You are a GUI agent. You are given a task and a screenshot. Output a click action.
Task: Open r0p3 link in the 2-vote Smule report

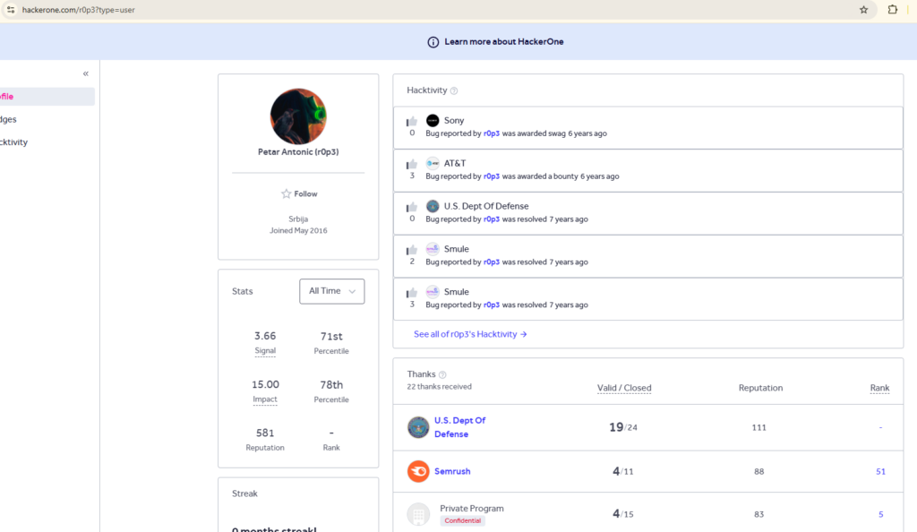pyautogui.click(x=492, y=262)
